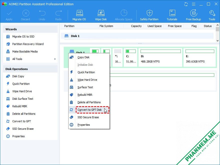Viewport: 220px width, 165px height.
Task: Click the Status column header
Action: tap(208, 26)
